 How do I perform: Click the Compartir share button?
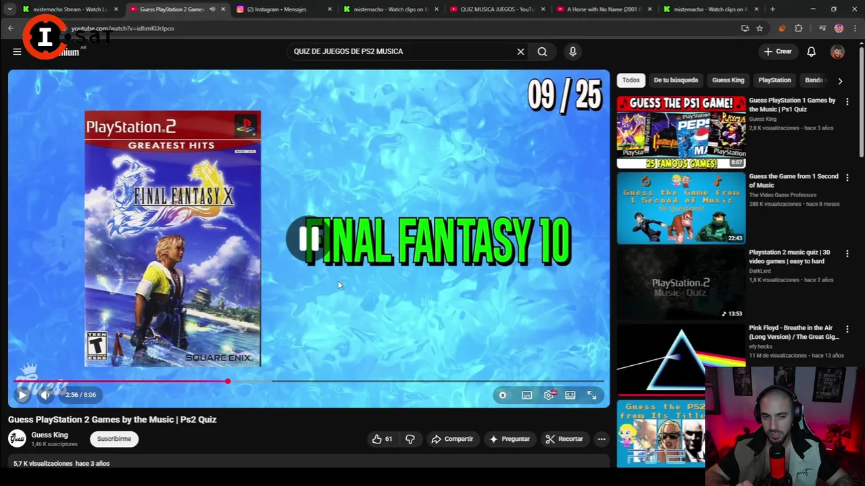pos(452,439)
